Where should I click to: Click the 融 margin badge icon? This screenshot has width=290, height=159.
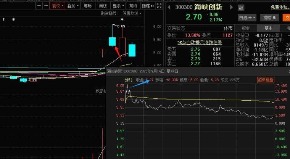click(x=241, y=8)
